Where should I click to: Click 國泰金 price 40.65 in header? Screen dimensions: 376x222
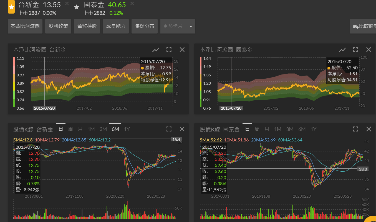(x=117, y=5)
